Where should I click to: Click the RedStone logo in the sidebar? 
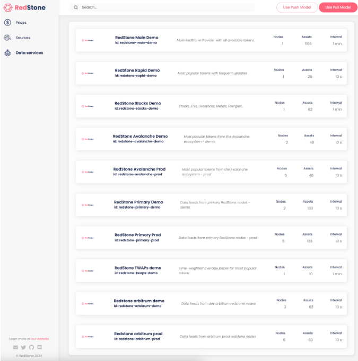[24, 7]
